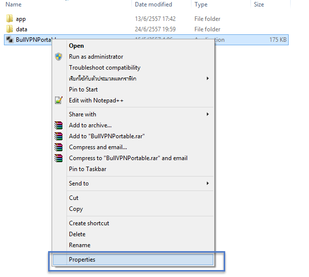The height and width of the screenshot is (277, 309).
Task: Open Properties from the context menu
Action: point(133,260)
